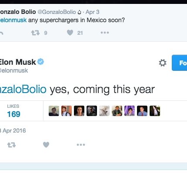View the 169 likes list
This screenshot has height=173, width=187.
13,111
